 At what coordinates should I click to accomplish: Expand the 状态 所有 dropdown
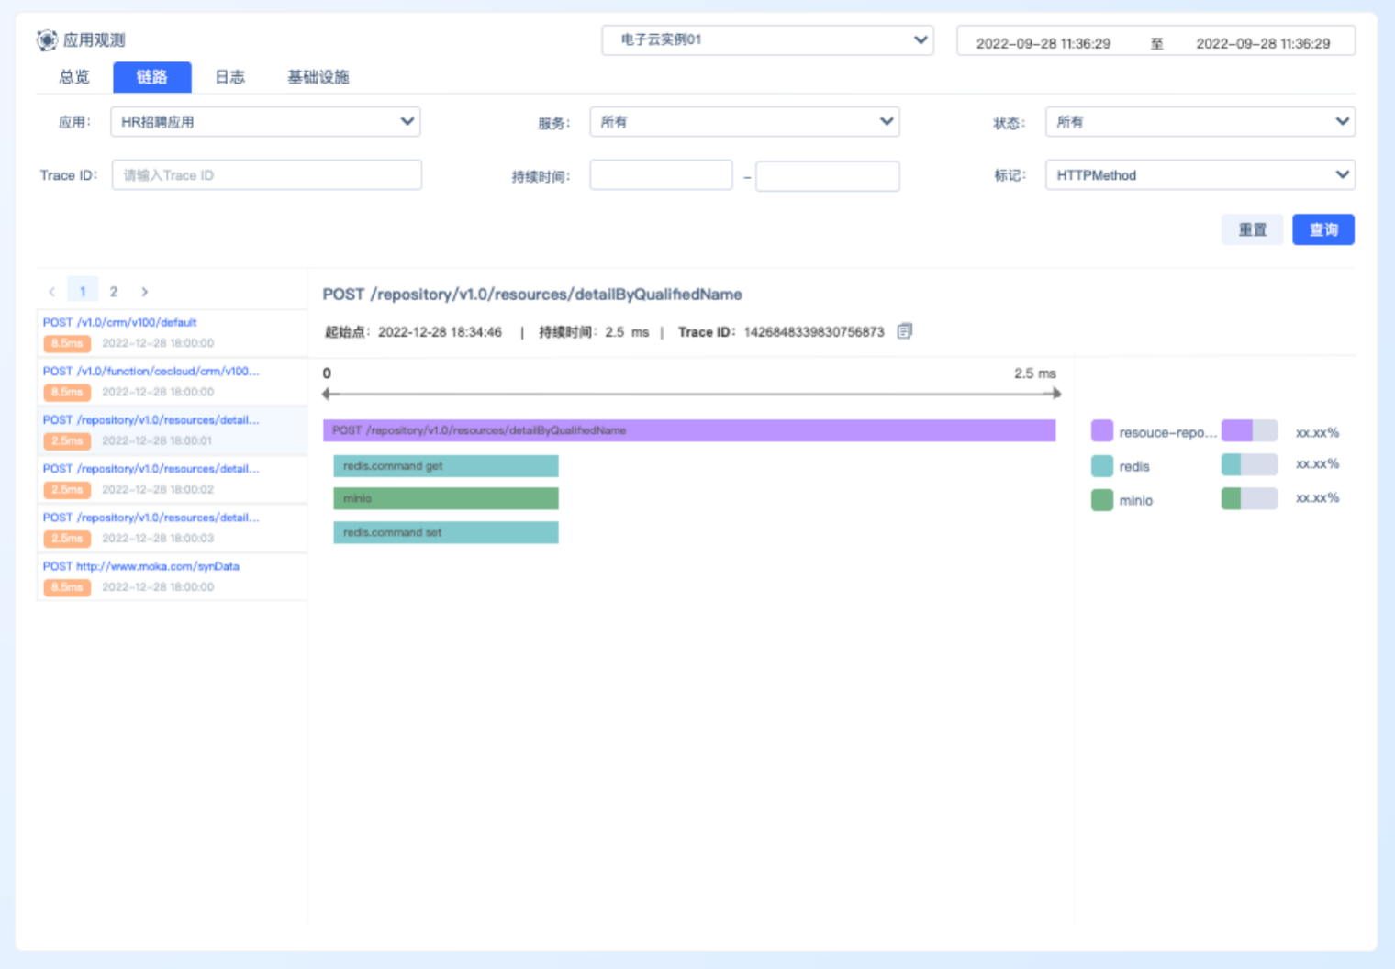click(1200, 122)
